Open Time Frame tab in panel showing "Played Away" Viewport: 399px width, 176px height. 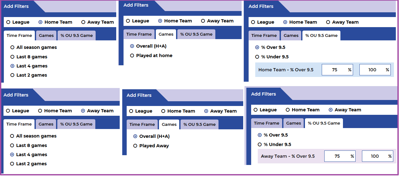click(x=142, y=124)
